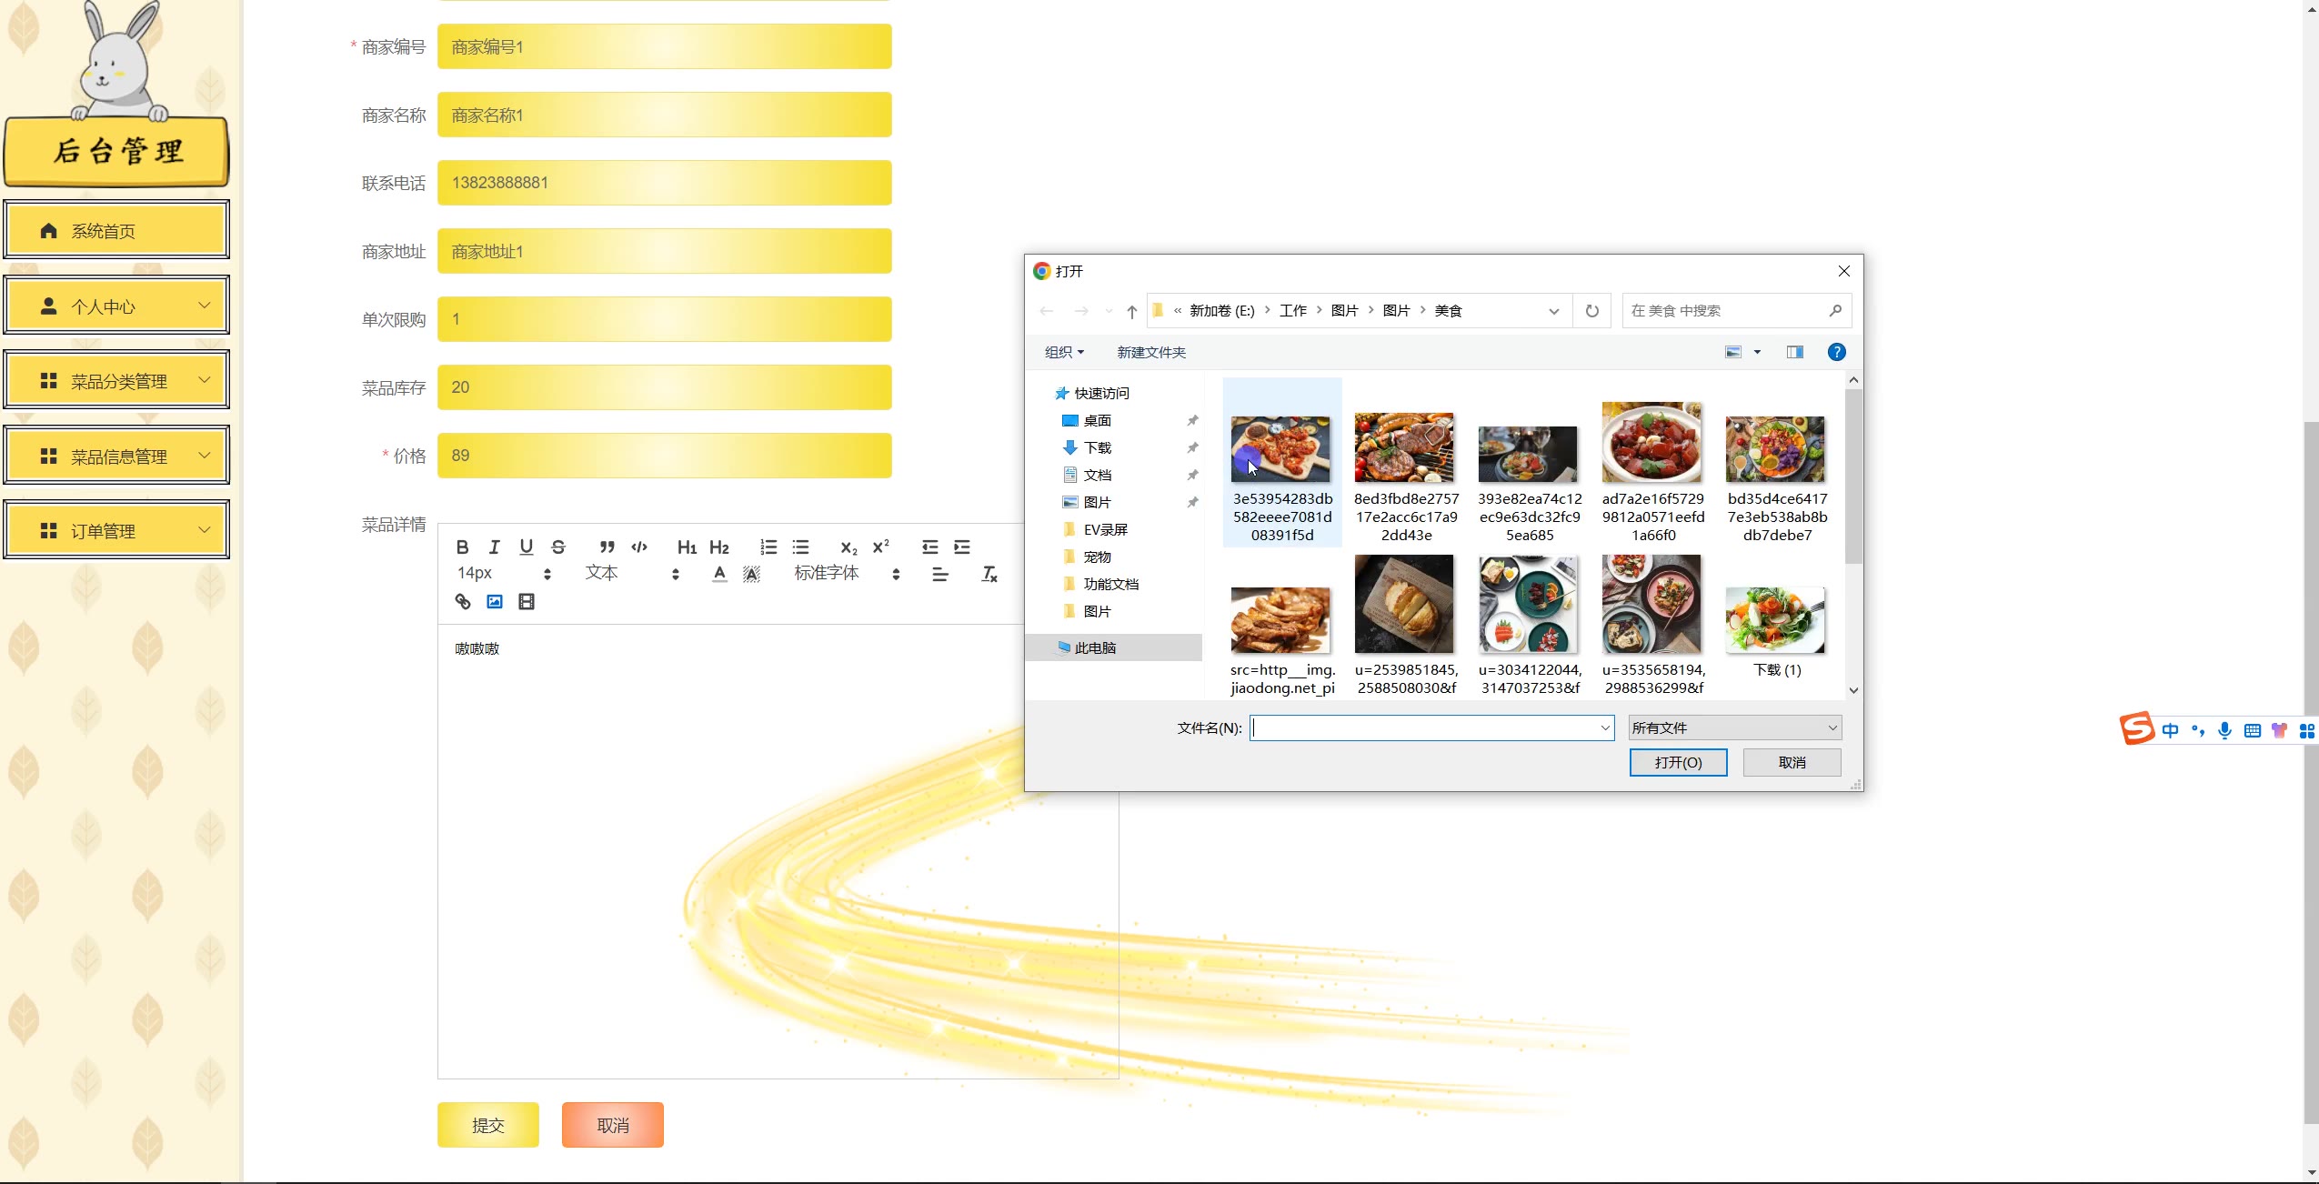Open 所有文件 file type dropdown
Image resolution: width=2319 pixels, height=1184 pixels.
coord(1734,727)
